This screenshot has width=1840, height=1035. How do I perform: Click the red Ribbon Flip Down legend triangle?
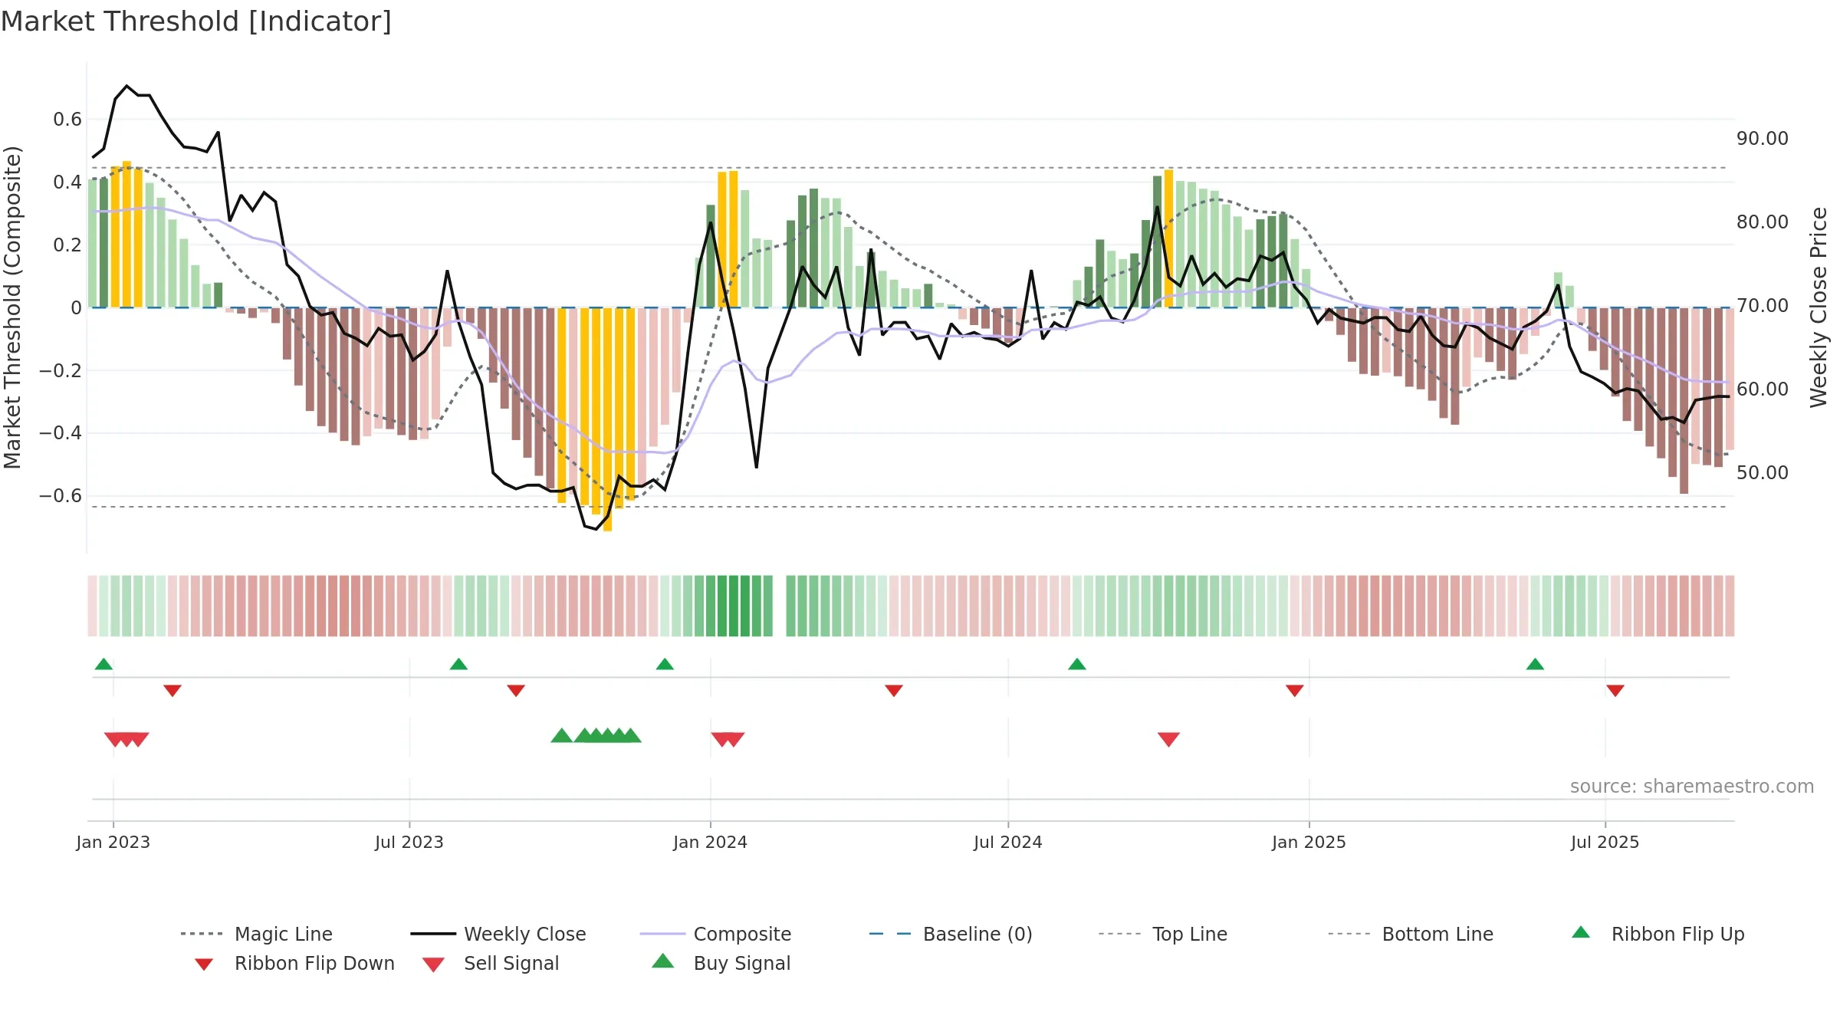point(204,964)
